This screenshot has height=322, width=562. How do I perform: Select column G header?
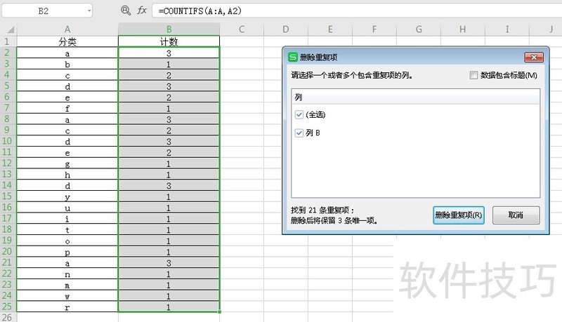click(x=419, y=29)
